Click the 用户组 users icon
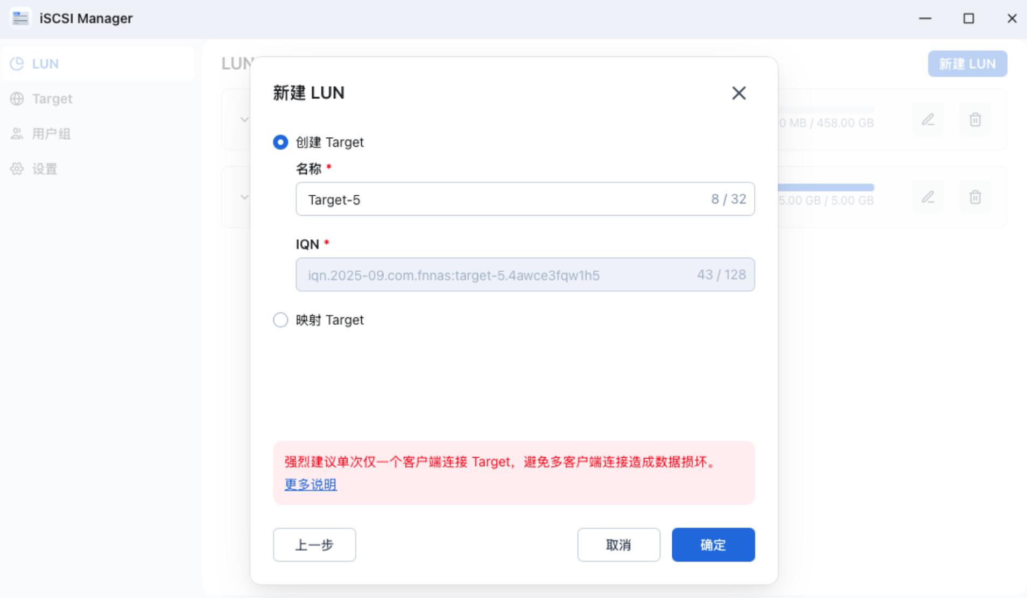The height and width of the screenshot is (598, 1027). point(17,133)
